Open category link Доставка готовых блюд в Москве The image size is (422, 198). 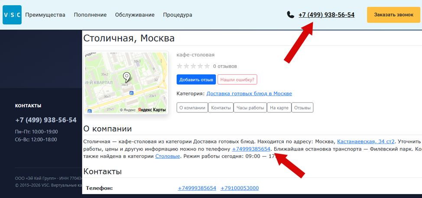[x=249, y=93]
